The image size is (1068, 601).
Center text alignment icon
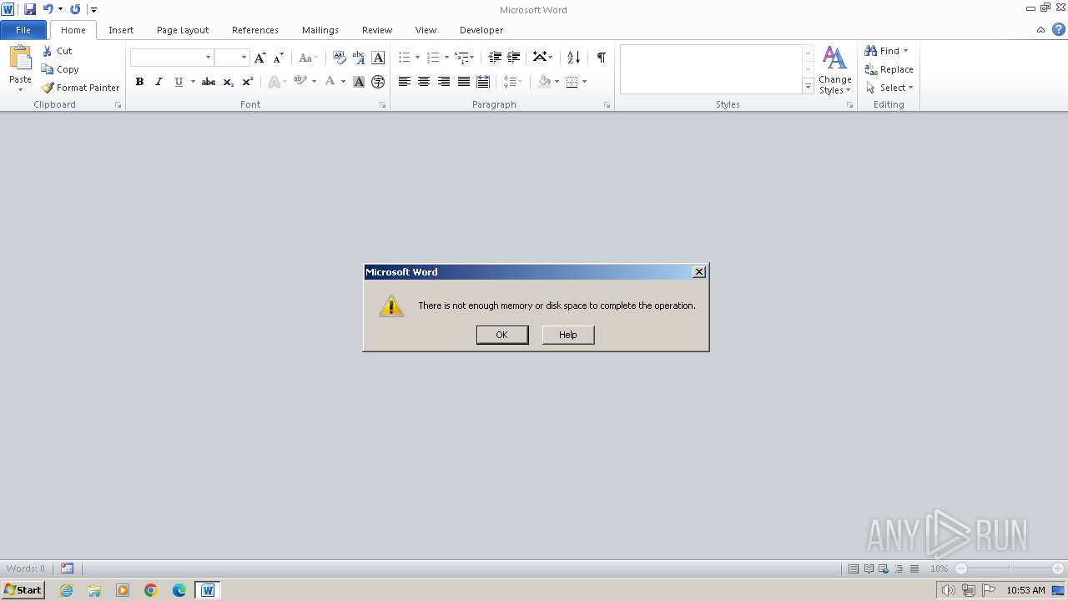[424, 82]
